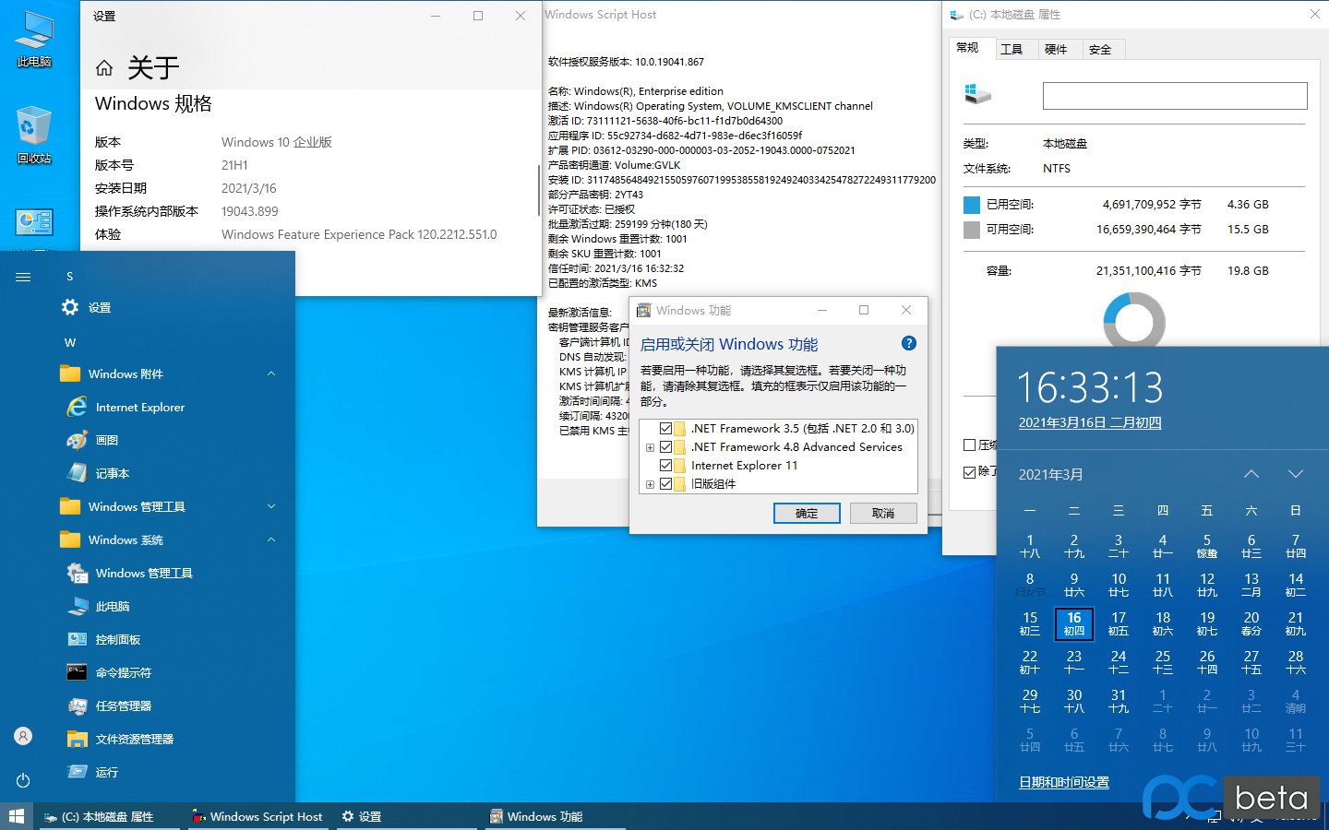Jump to letter S section header in Start menu
This screenshot has width=1329, height=830.
[69, 276]
